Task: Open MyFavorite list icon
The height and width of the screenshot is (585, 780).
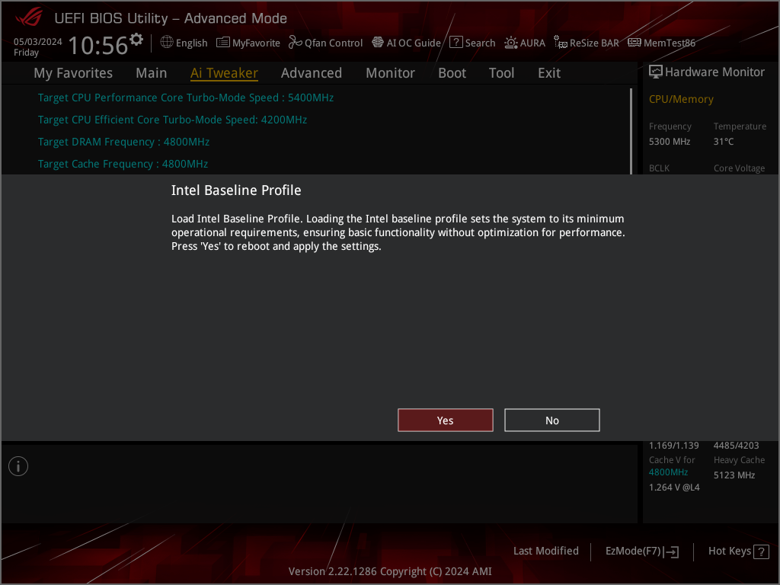Action: (x=223, y=43)
